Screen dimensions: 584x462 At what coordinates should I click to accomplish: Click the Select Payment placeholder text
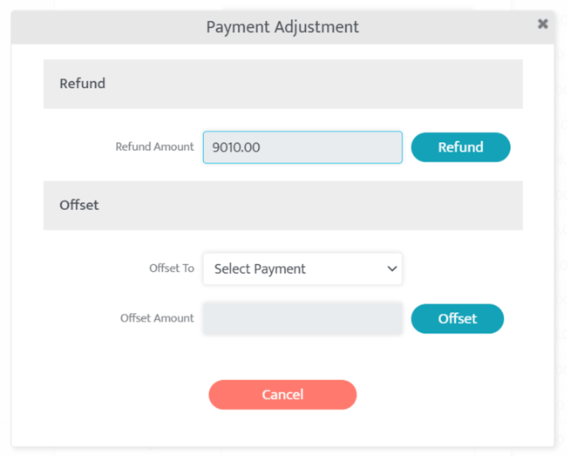260,269
